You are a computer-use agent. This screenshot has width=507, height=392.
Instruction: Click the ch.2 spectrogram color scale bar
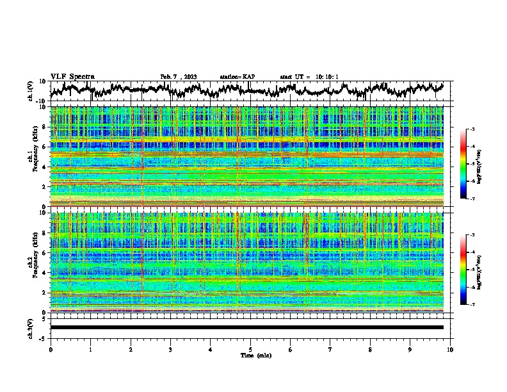pyautogui.click(x=463, y=270)
